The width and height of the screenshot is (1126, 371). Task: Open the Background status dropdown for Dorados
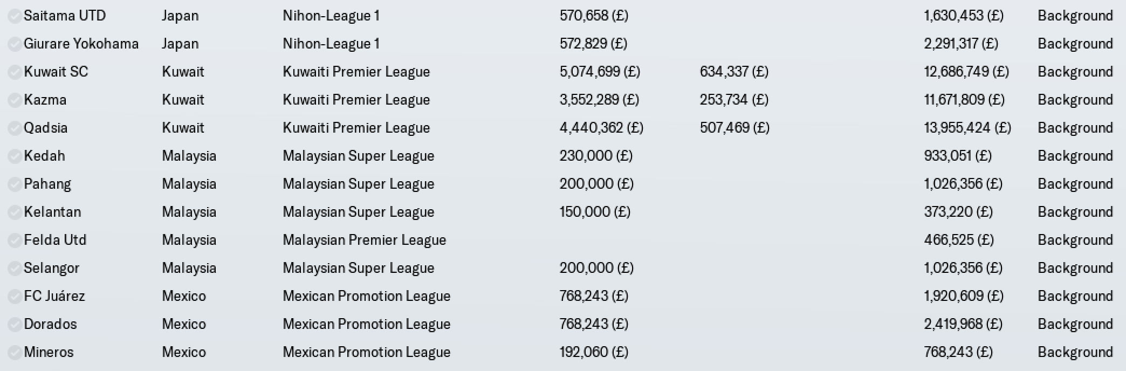point(1075,324)
